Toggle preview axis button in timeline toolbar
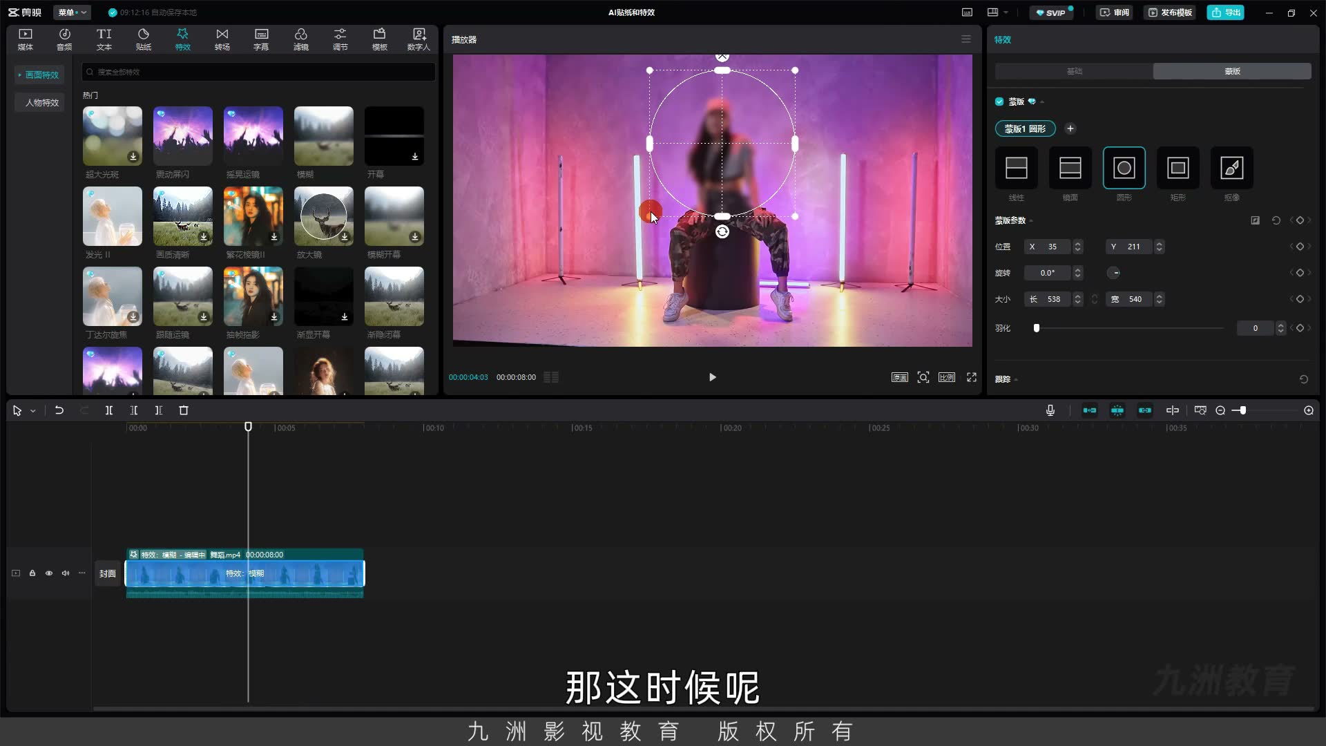Screen dimensions: 1326x746 (1173, 410)
